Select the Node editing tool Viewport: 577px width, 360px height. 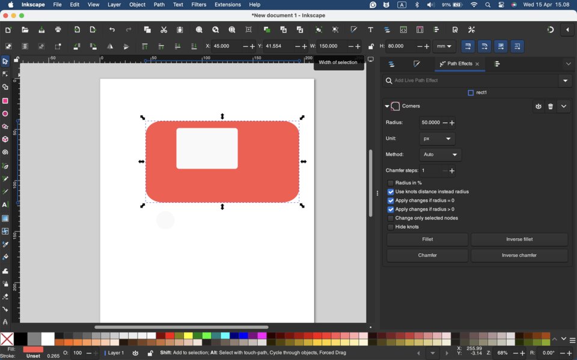(5, 74)
